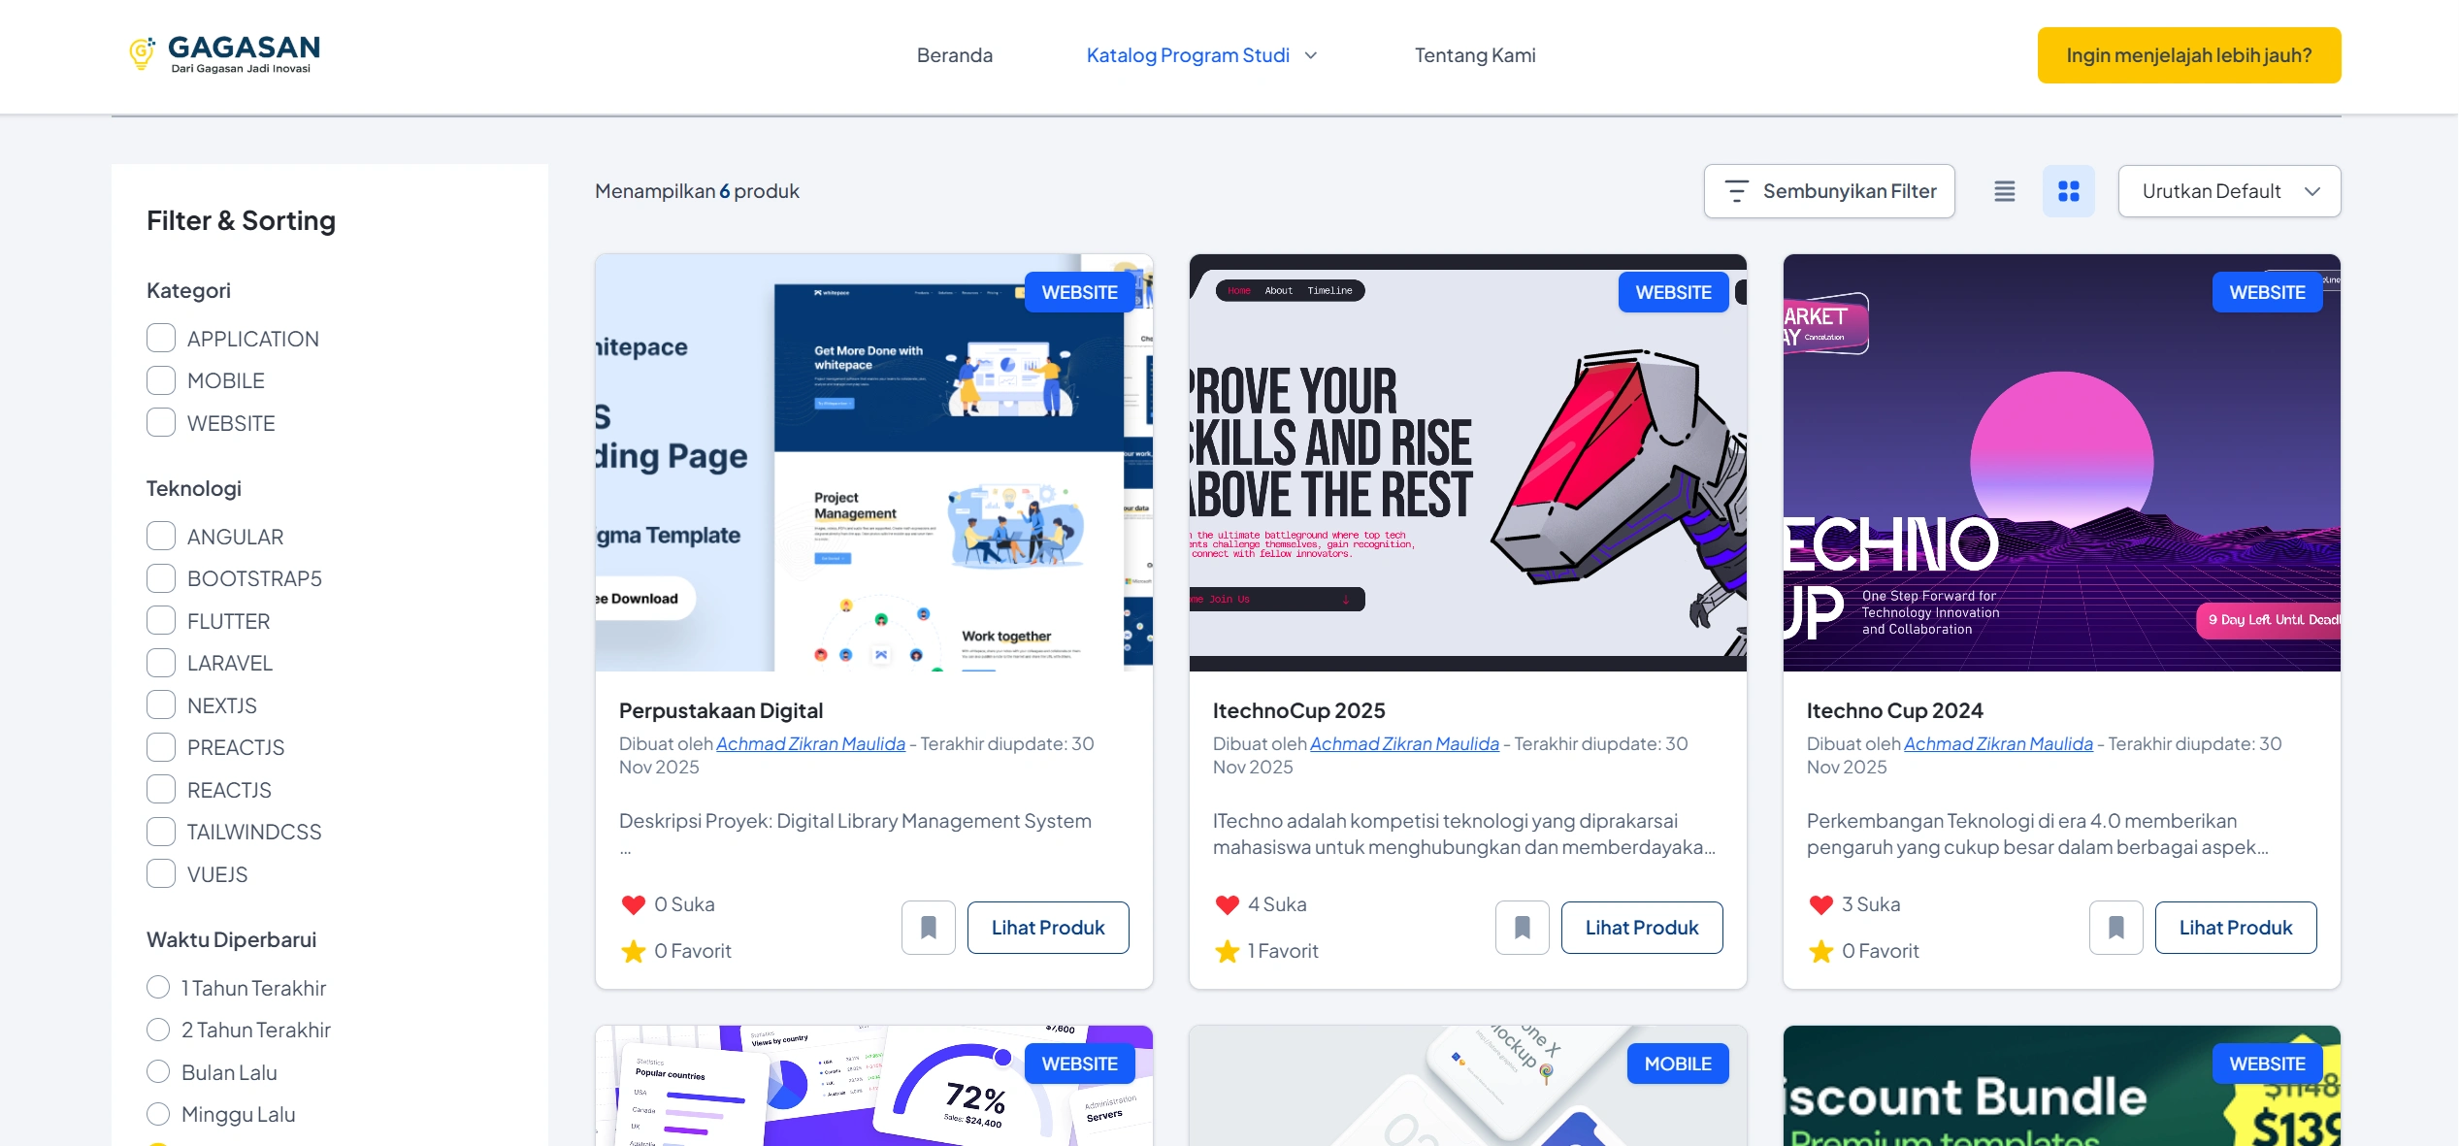The width and height of the screenshot is (2459, 1146).
Task: Click the GAGASAN logo
Action: click(x=225, y=54)
